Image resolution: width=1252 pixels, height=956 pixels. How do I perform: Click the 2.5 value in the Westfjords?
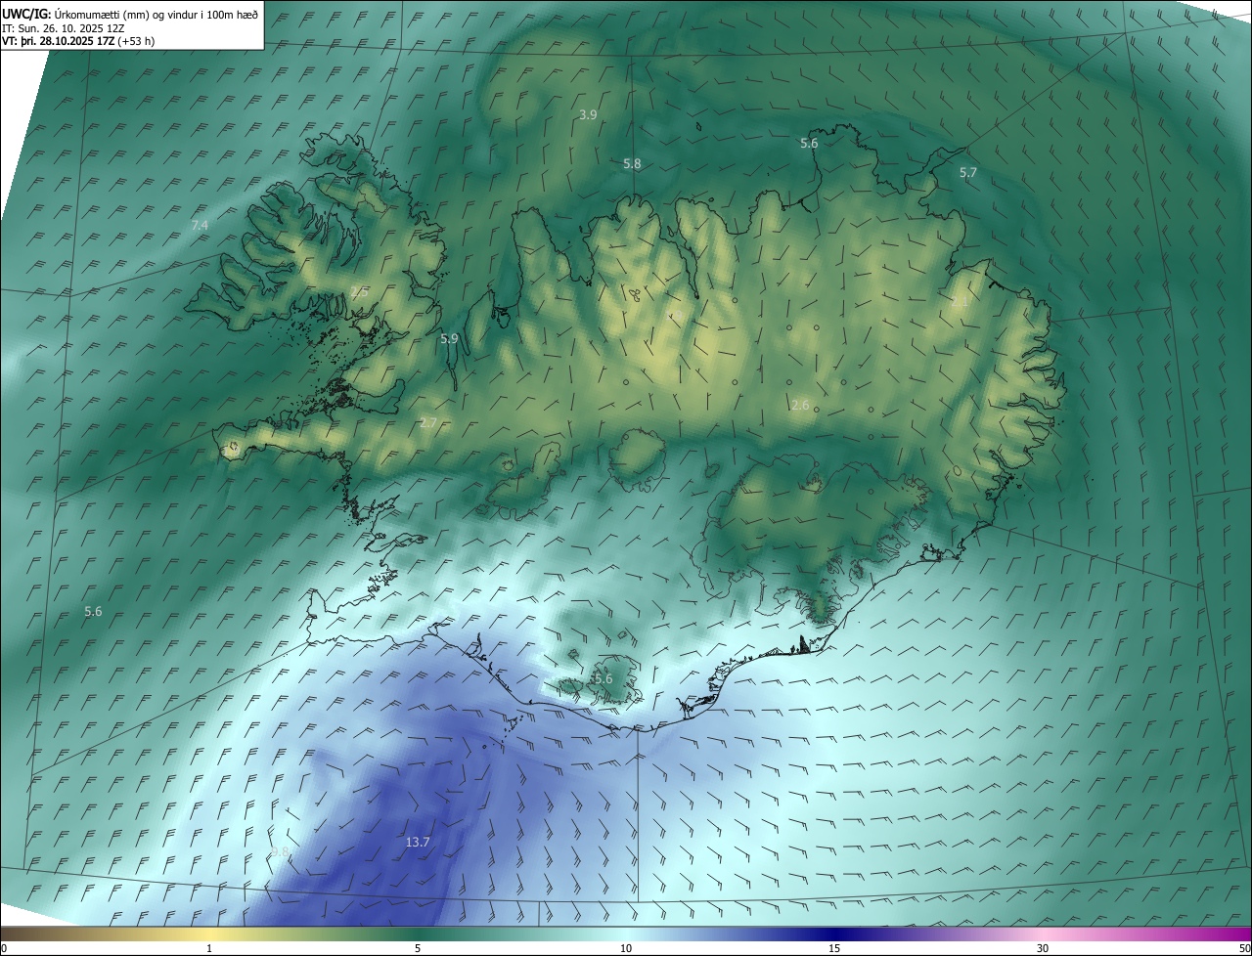tap(359, 292)
